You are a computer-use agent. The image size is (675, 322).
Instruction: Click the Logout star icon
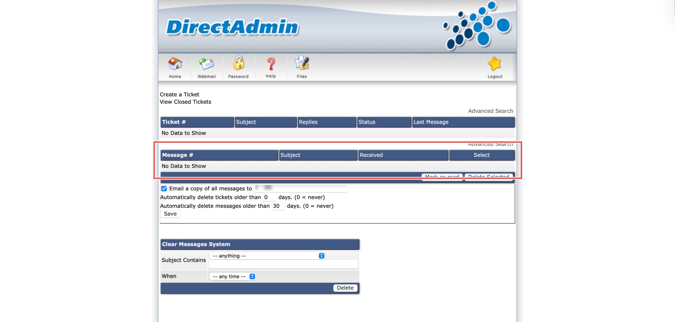pos(495,64)
